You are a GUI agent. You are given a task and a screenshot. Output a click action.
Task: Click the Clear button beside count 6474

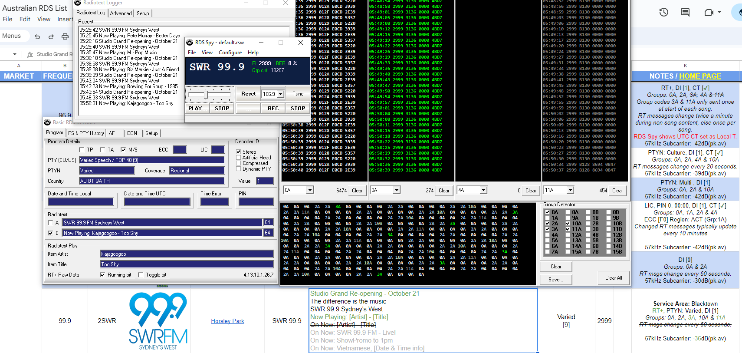[x=357, y=191]
